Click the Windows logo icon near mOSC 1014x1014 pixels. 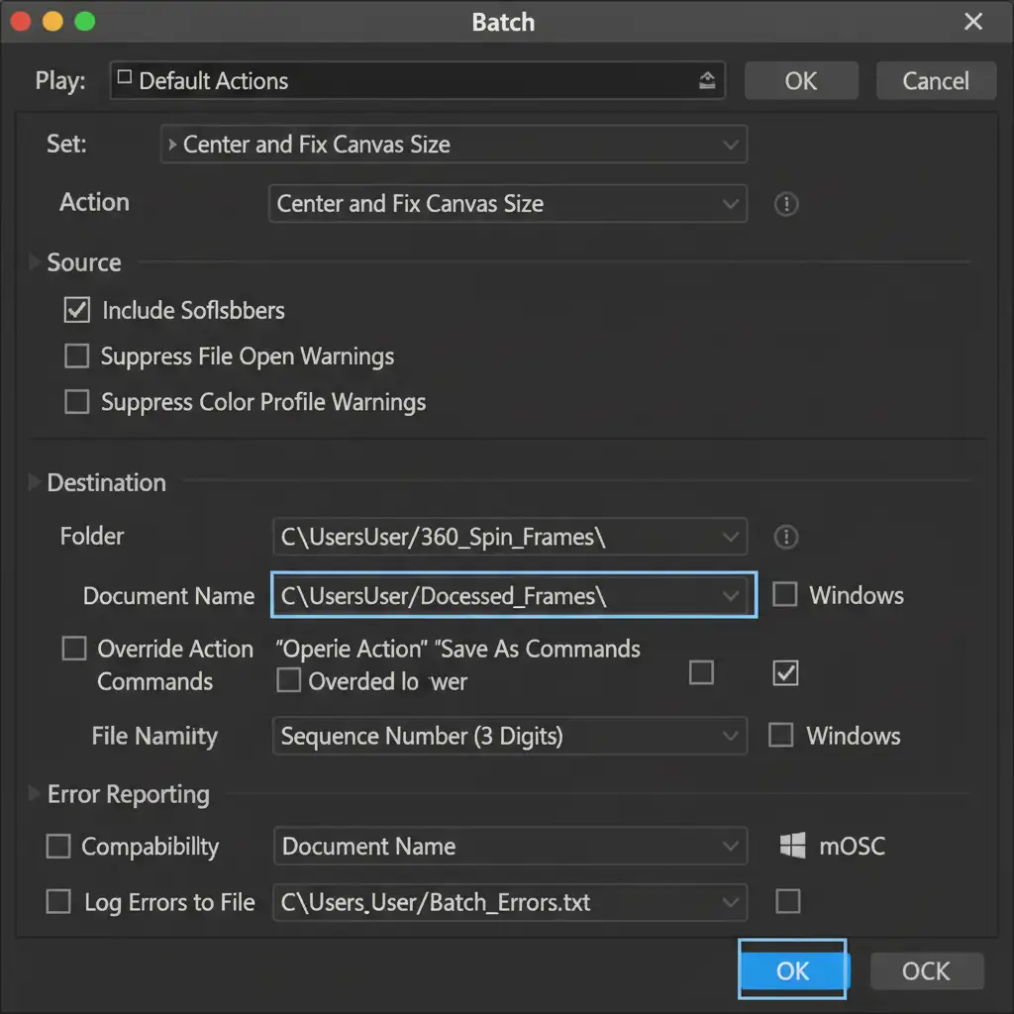click(792, 847)
